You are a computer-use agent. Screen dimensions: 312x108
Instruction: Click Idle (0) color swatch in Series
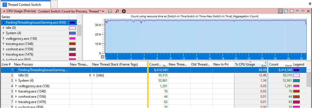tap(72, 28)
